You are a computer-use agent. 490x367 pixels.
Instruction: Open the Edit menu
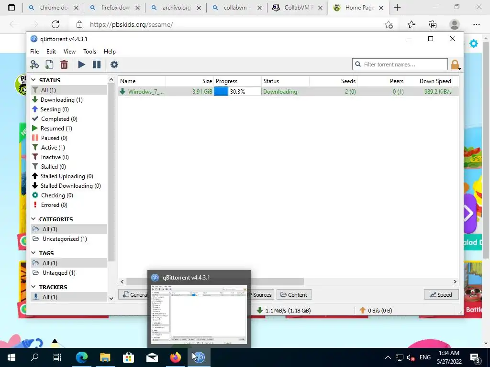(51, 52)
